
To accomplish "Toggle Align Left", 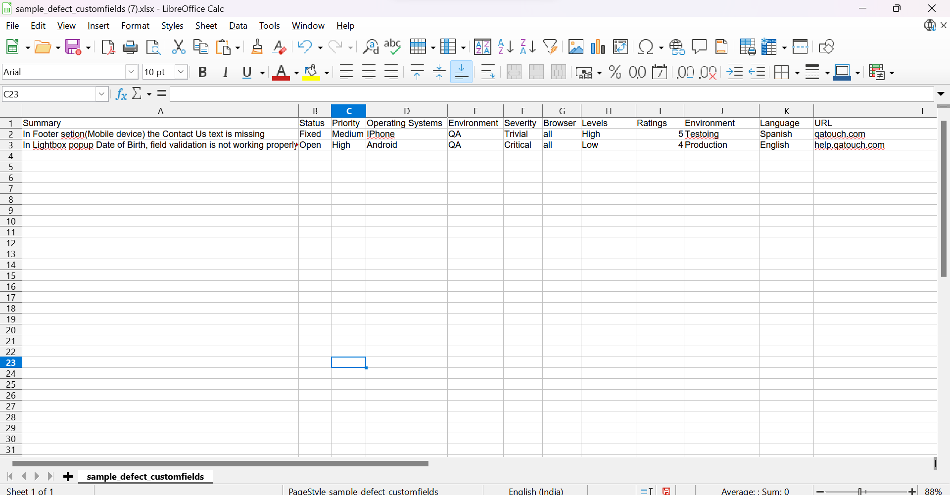I will point(346,72).
